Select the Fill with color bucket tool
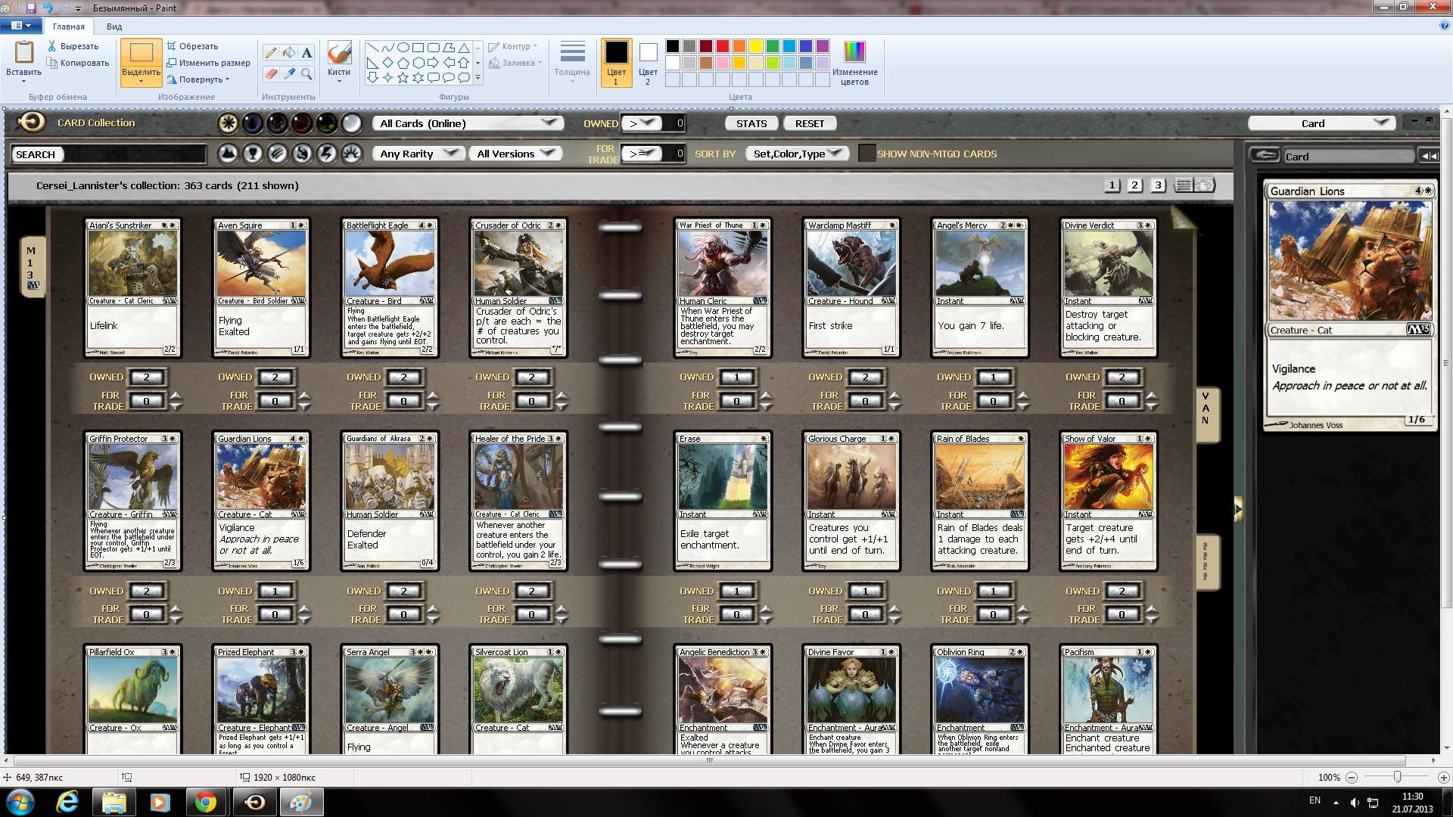 coord(289,52)
